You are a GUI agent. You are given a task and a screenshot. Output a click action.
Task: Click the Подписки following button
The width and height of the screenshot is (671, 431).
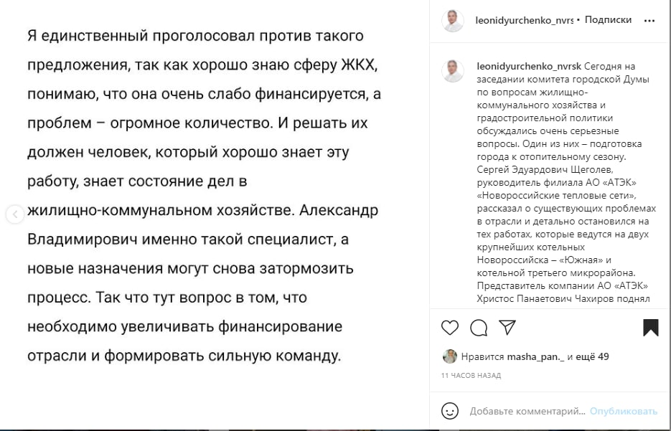pos(608,19)
